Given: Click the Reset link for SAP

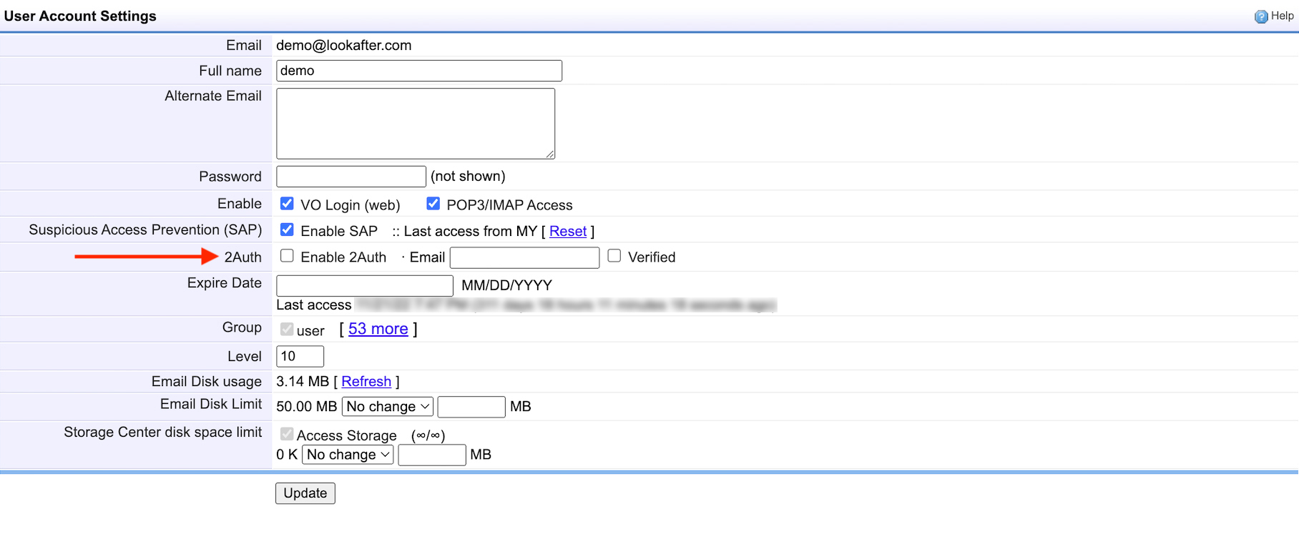Looking at the screenshot, I should 568,232.
